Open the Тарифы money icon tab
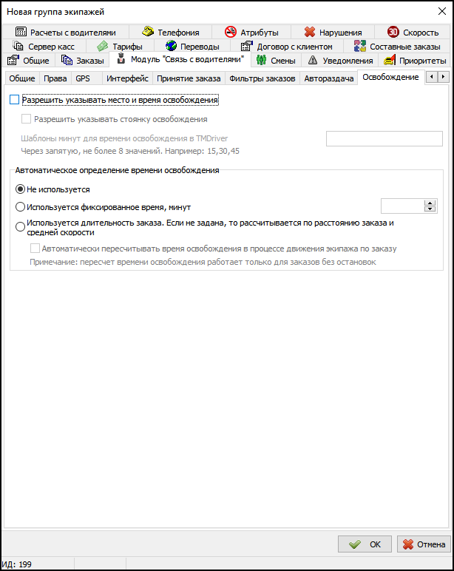Viewport: 454px width, 571px height. coord(103,47)
